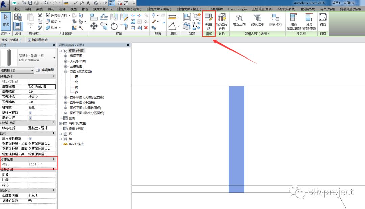Toggle the 房间边界 checkbox
Viewport: 365px width, 209px height.
[x=30, y=118]
